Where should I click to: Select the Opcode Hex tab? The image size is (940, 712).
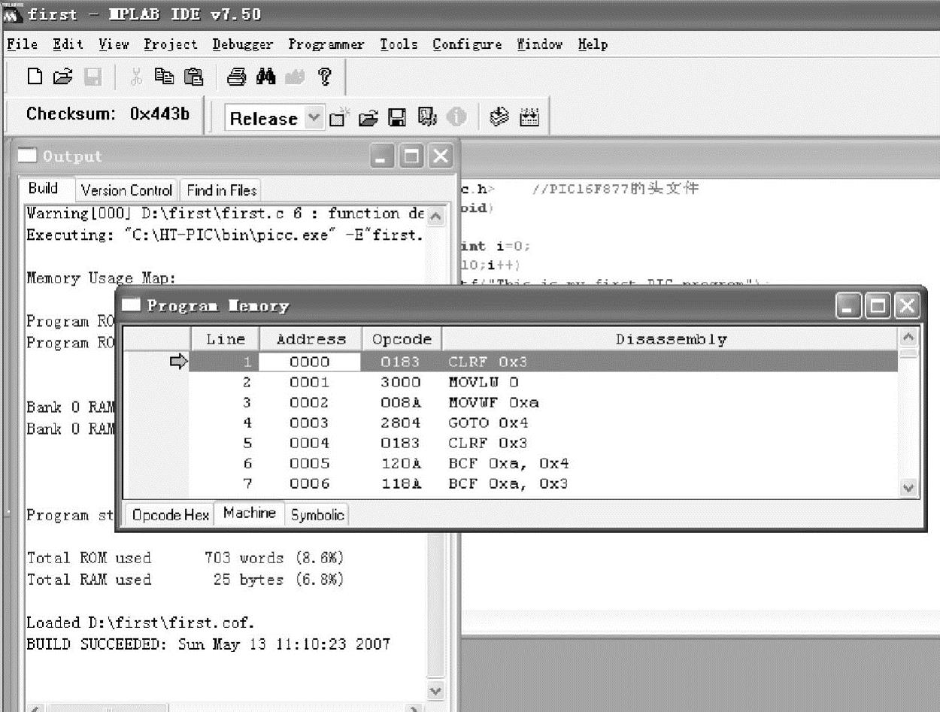tap(170, 515)
